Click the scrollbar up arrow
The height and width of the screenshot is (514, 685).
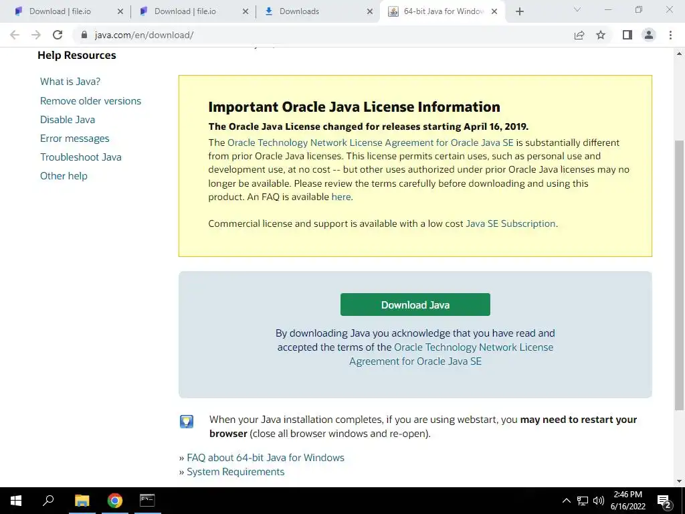679,54
